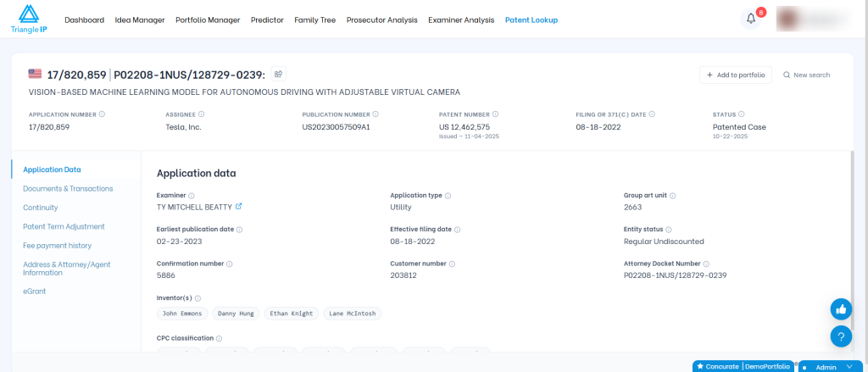Image resolution: width=868 pixels, height=372 pixels.
Task: Click info icon next to CPC classification
Action: coord(220,338)
